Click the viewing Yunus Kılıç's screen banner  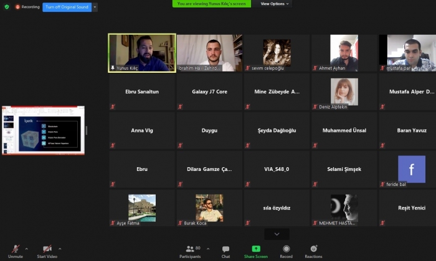pos(212,4)
